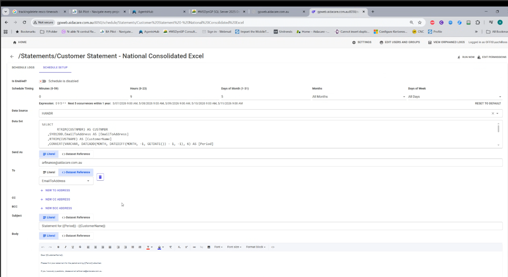508x277 pixels.
Task: Go back using the arrow beside report title
Action: pos(12,56)
